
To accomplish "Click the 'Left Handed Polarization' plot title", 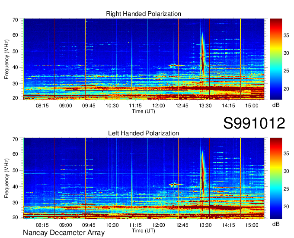I will [144, 133].
